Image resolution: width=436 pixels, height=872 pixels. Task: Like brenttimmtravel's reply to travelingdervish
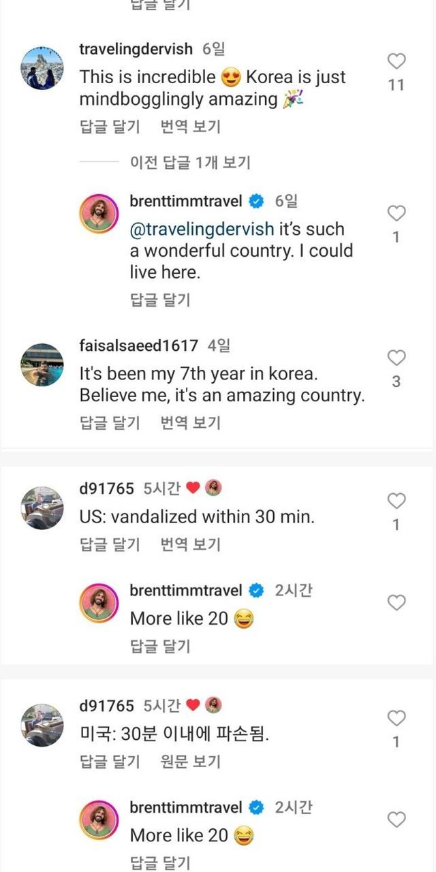pos(396,214)
